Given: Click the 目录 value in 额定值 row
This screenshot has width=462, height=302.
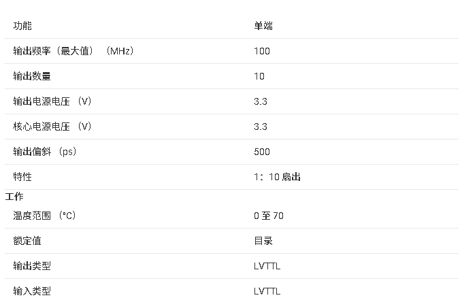Looking at the screenshot, I should [263, 241].
